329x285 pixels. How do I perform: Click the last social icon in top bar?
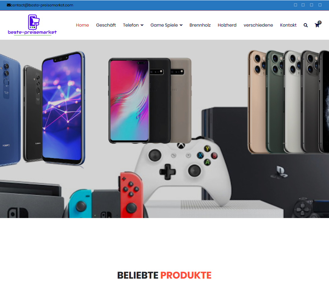click(320, 5)
